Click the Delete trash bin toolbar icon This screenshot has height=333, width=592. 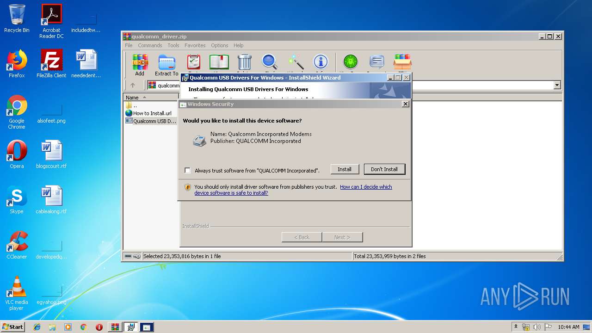click(244, 62)
